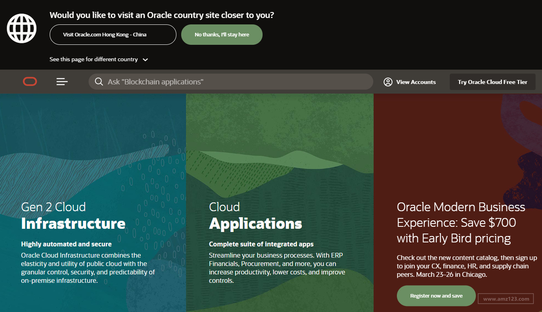Click the country site question heading

[x=162, y=15]
